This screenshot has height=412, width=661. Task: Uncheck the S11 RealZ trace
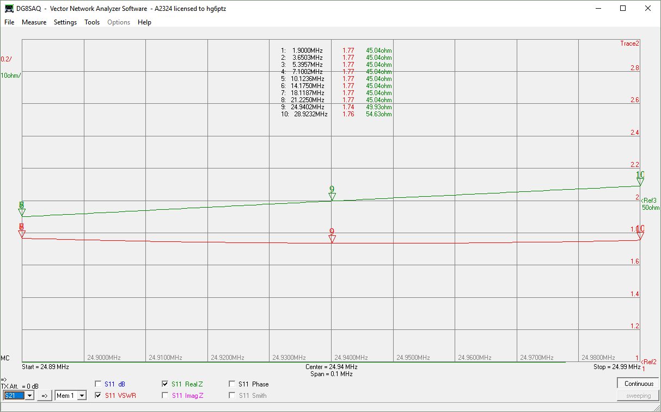click(166, 384)
